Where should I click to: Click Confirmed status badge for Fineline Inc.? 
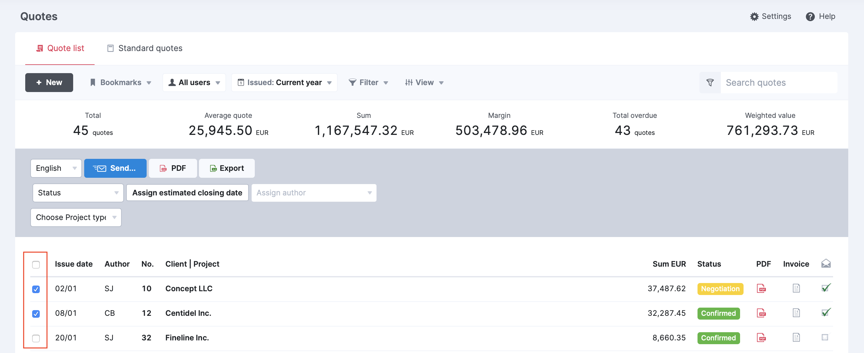(718, 338)
